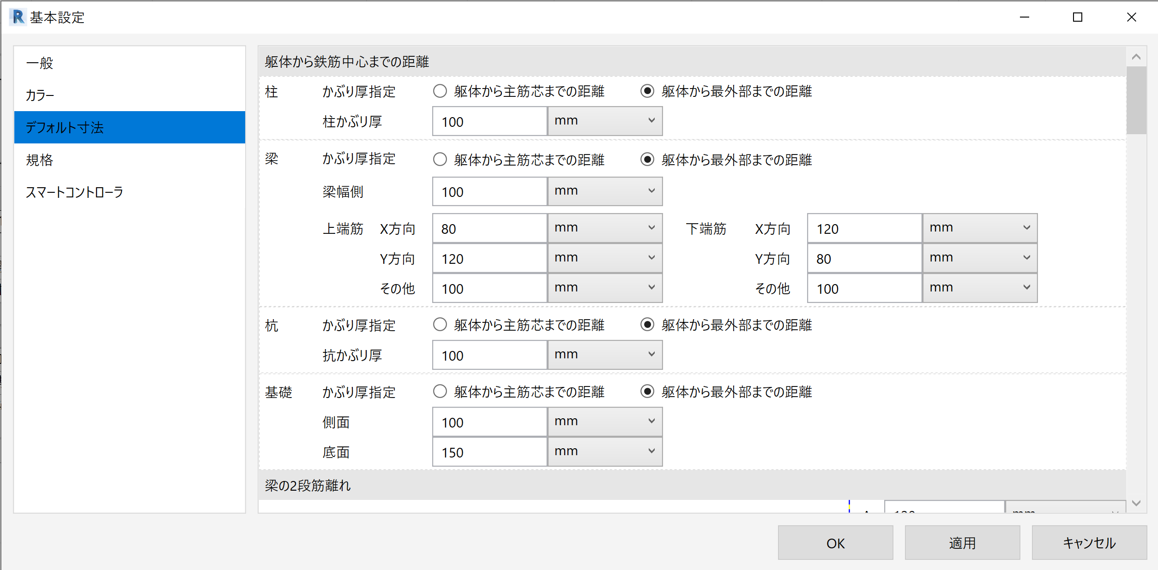
Task: Select 躯体から主筋芯までの距離 radio for 梁
Action: click(440, 160)
